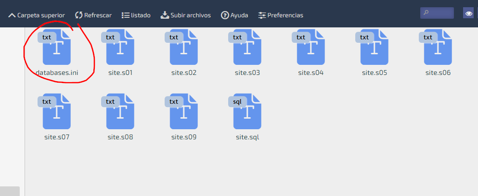Select the site.s09 file name
Image resolution: width=478 pixels, height=196 pixels.
pos(184,137)
